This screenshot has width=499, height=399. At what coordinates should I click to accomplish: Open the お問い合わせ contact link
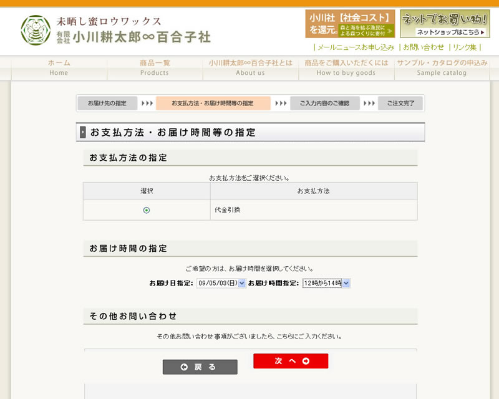coord(424,47)
